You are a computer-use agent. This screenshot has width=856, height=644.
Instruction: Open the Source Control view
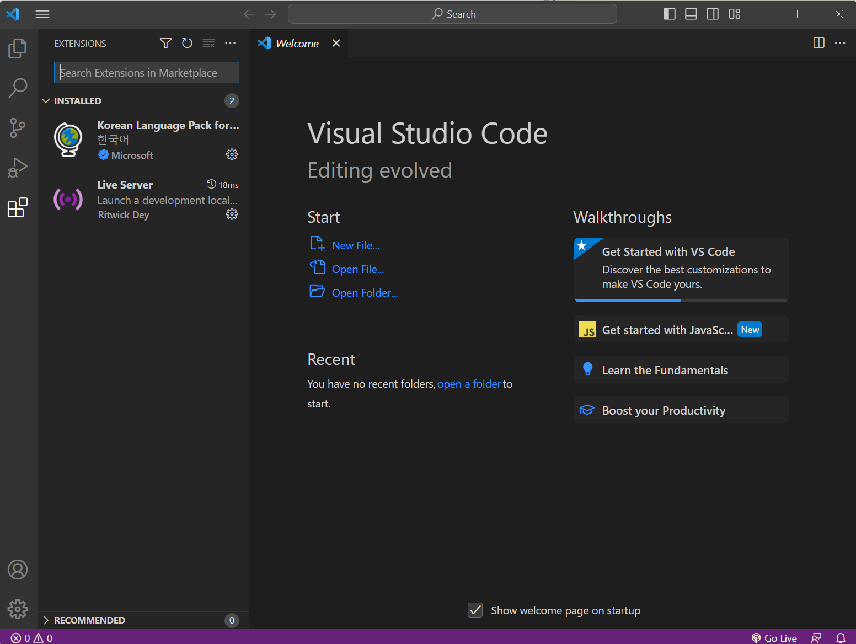click(18, 128)
